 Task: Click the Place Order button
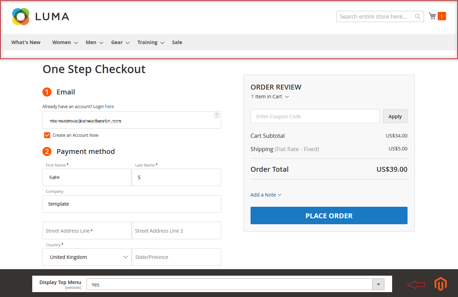(329, 215)
